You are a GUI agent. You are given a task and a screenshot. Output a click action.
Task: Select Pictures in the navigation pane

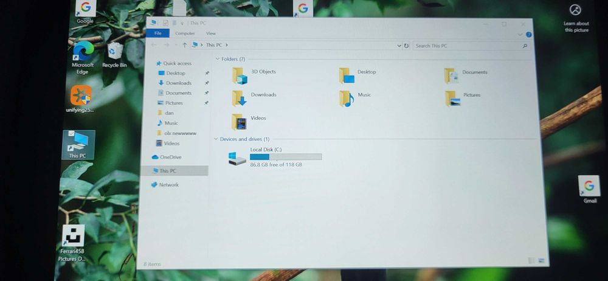[x=170, y=103]
